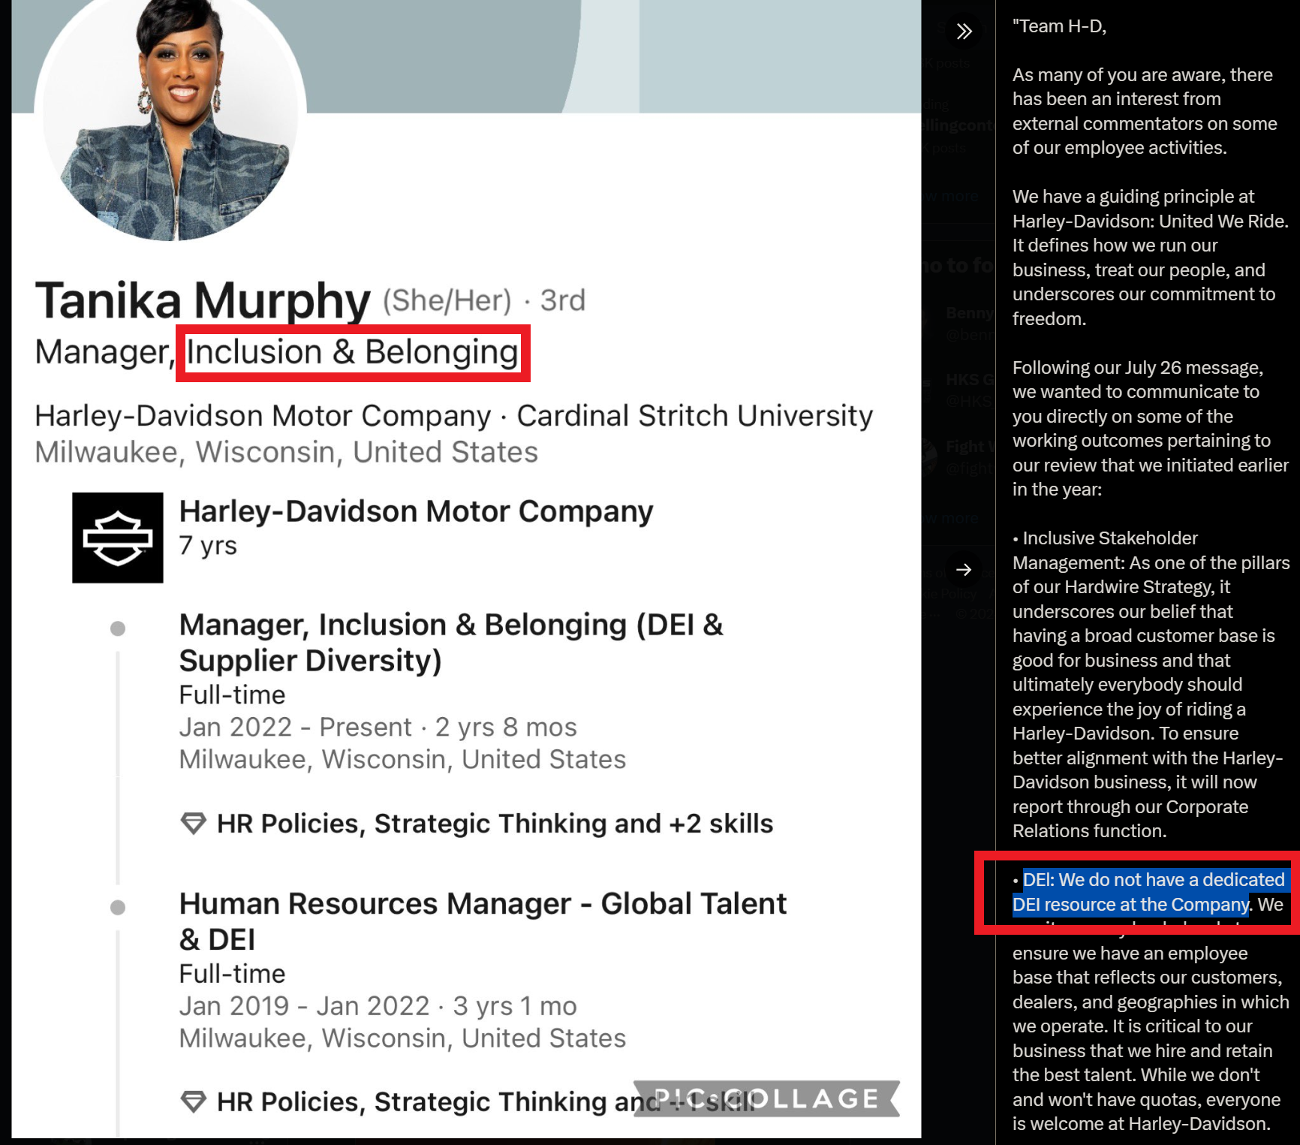Click the Harley-Davidson Motor Company heading
The image size is (1300, 1145).
click(416, 511)
